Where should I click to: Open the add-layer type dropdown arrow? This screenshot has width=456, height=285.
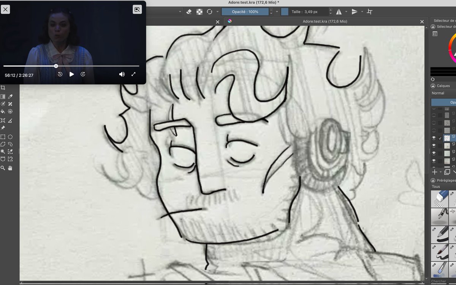click(441, 172)
